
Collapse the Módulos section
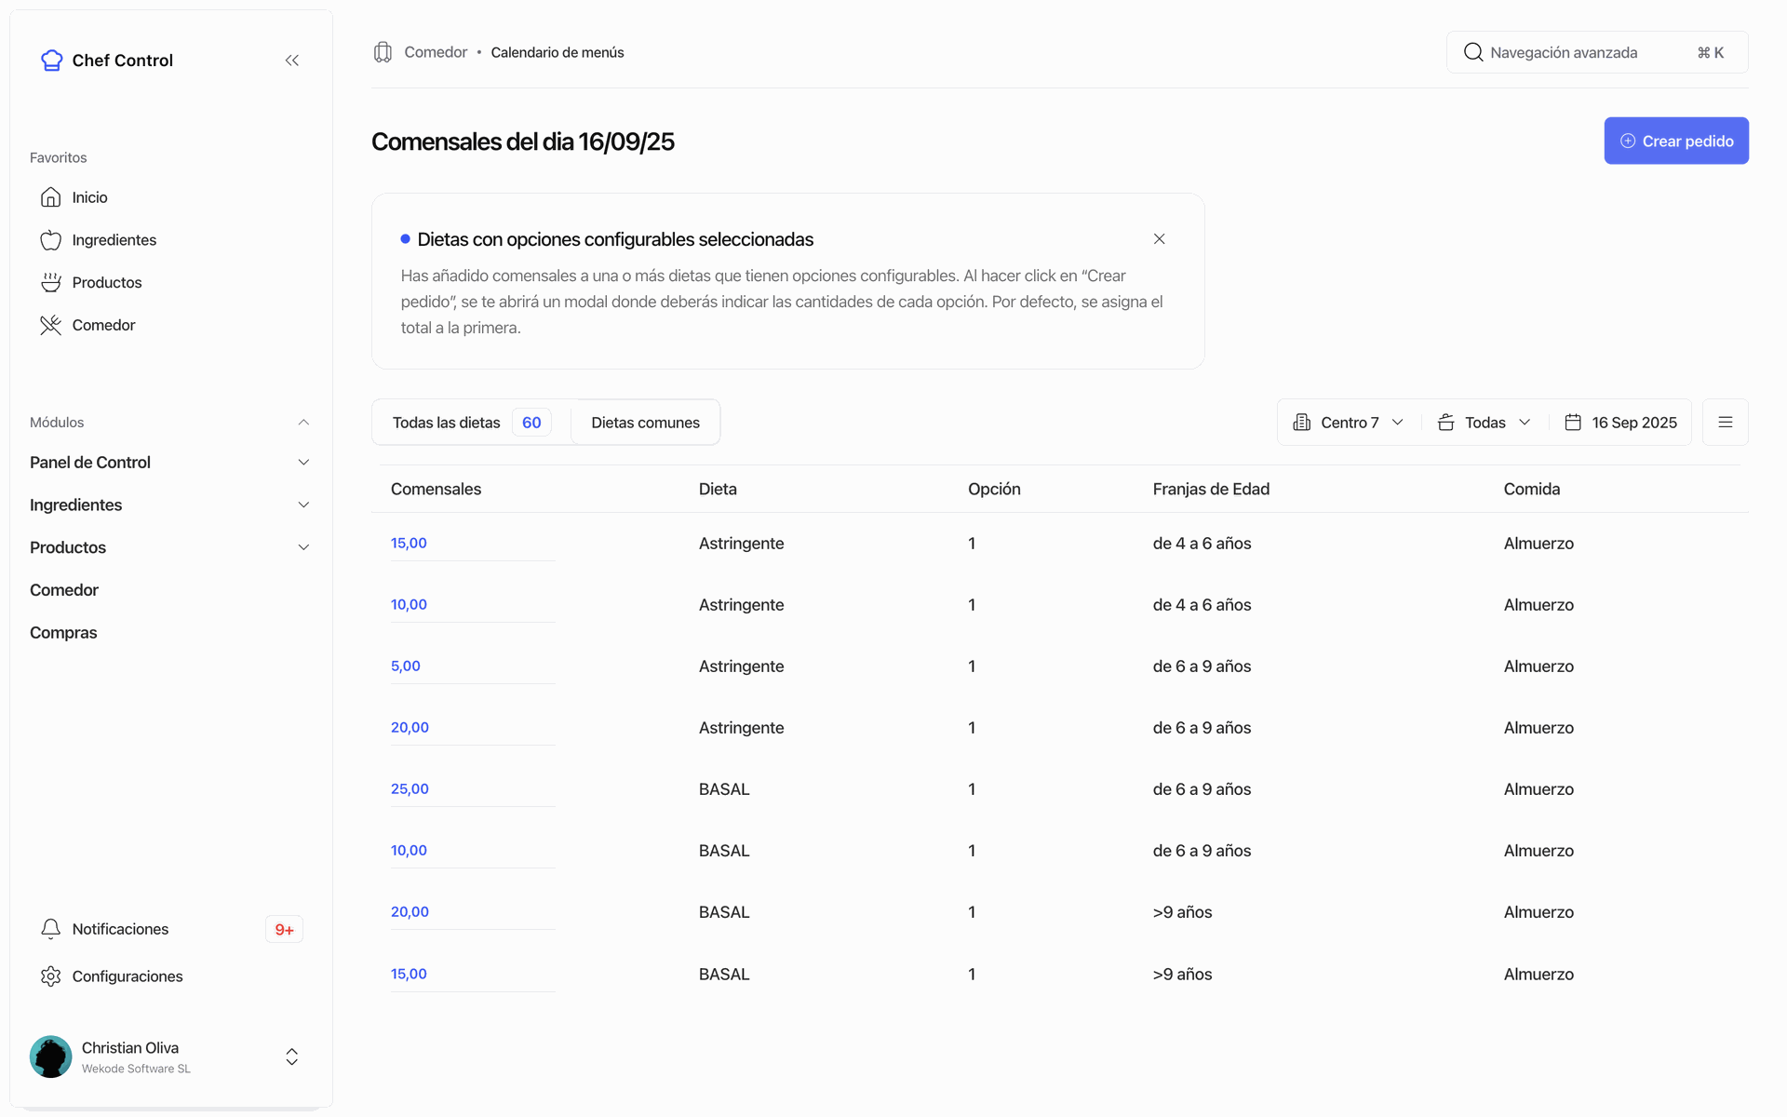(x=303, y=423)
